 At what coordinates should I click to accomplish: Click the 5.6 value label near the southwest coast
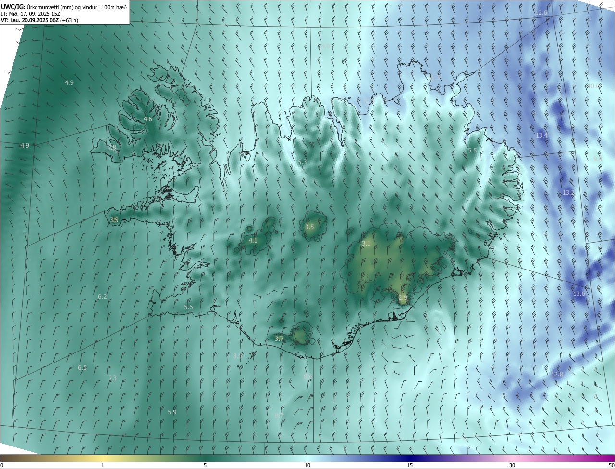[x=188, y=307]
